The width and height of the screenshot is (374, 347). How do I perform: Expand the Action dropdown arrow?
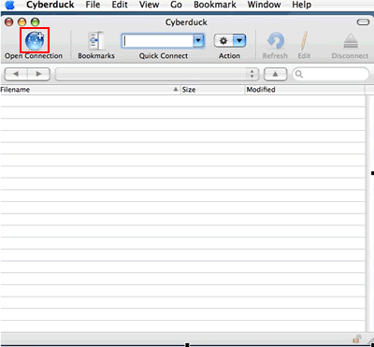(x=239, y=41)
